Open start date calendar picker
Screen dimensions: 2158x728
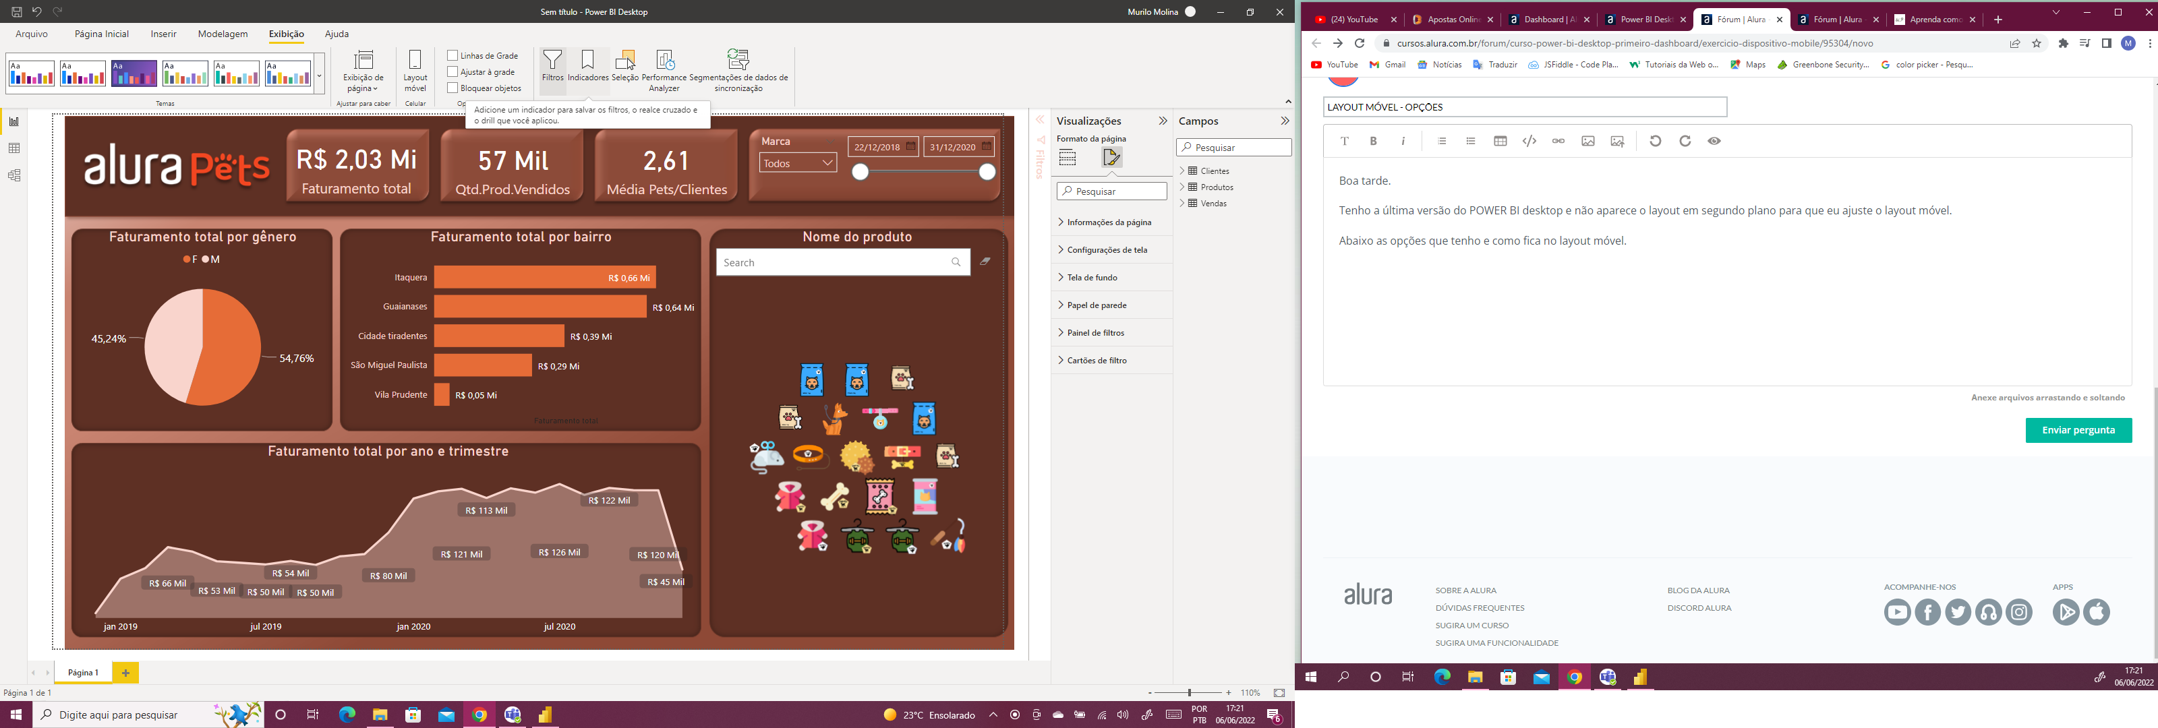pos(910,146)
